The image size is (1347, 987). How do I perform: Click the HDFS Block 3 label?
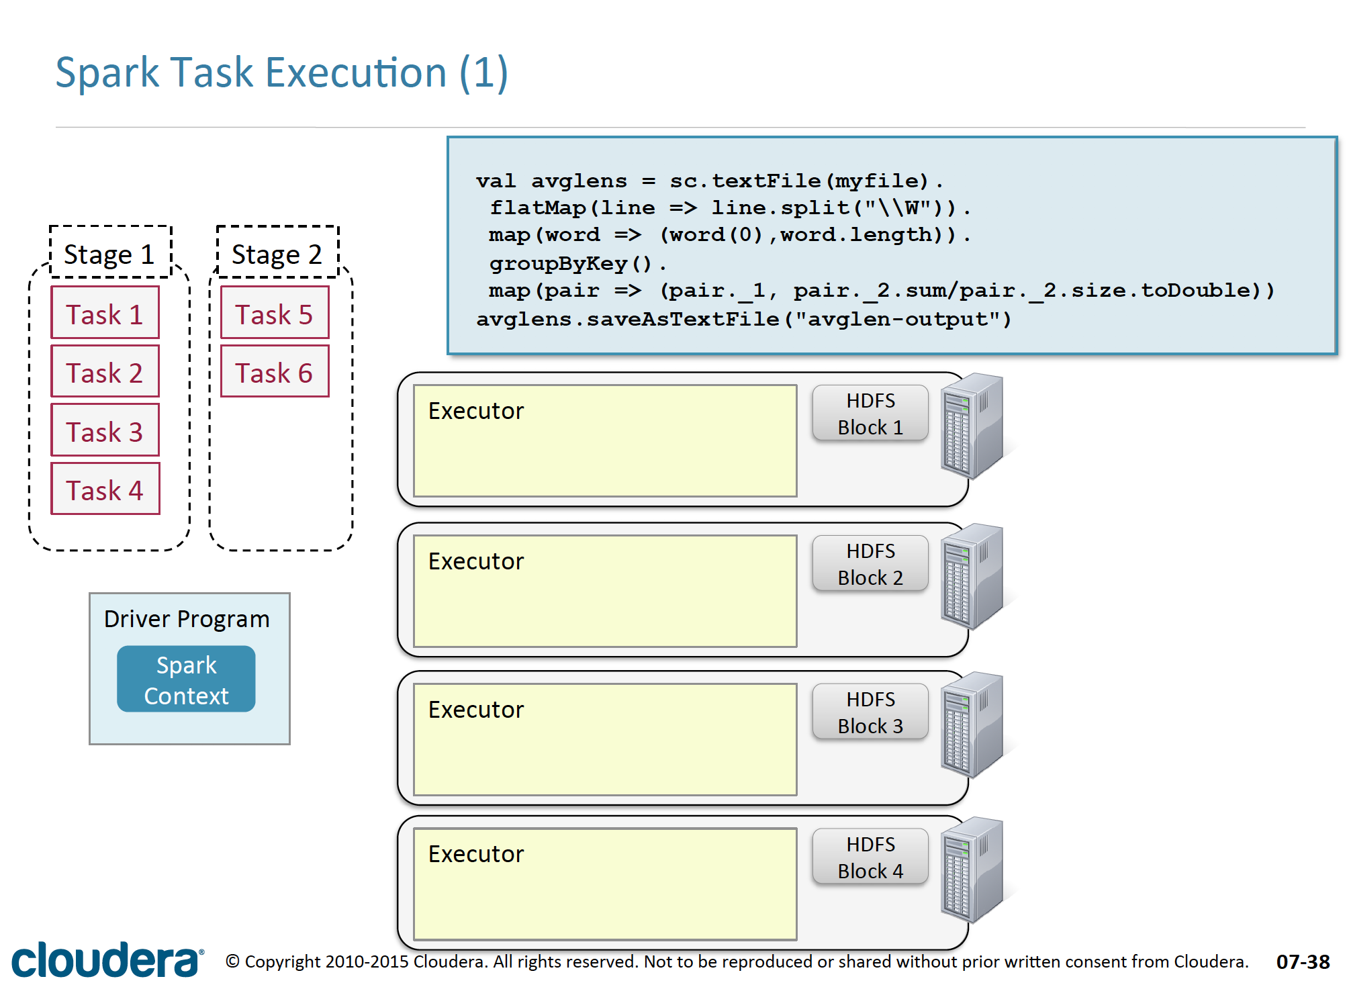point(870,712)
